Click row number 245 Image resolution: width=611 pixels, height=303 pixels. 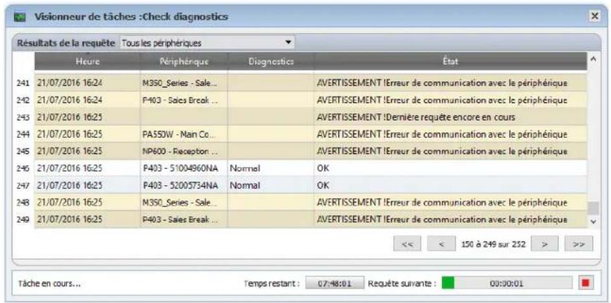coord(23,151)
